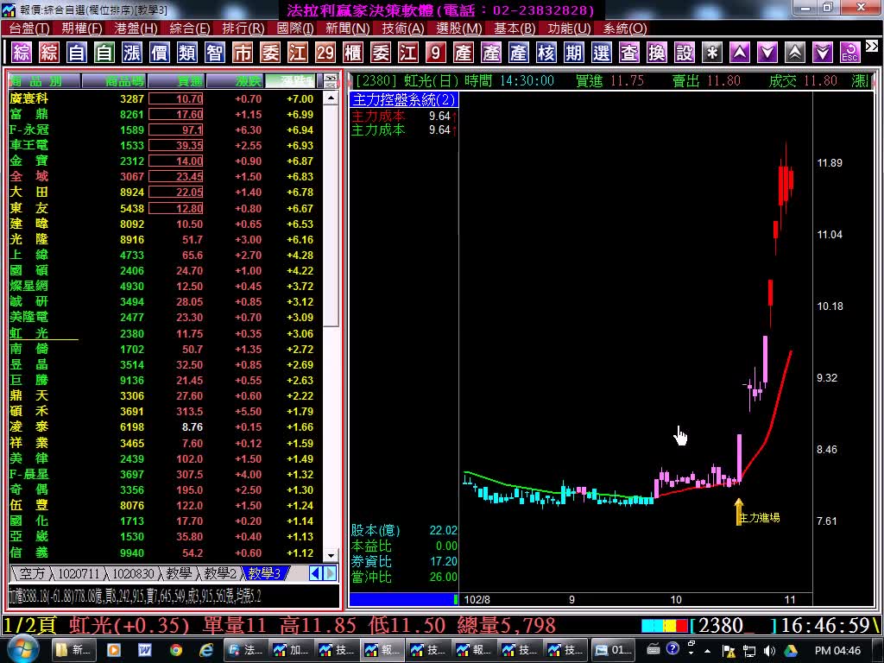Open the 智 toolbar icon
This screenshot has width=884, height=663.
coord(215,53)
